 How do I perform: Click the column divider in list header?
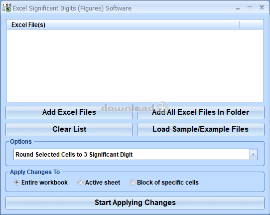[x=239, y=25]
